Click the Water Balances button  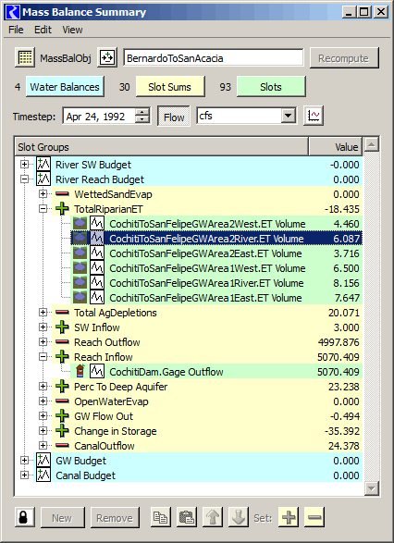[65, 87]
